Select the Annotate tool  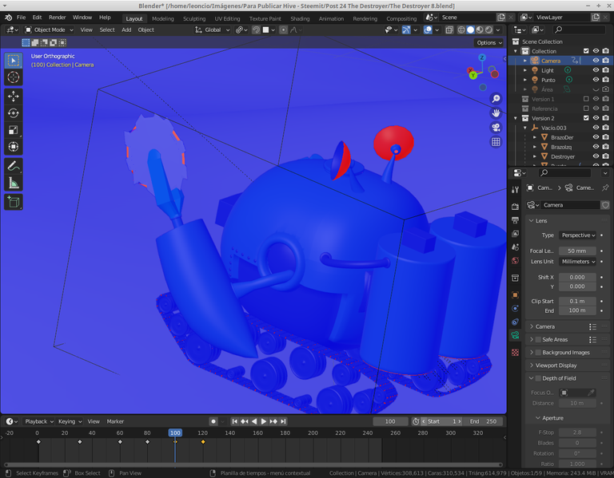(14, 167)
